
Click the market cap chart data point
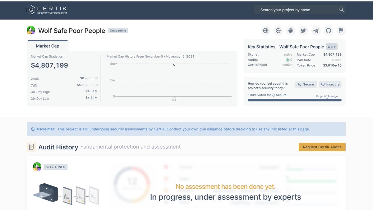174,65
